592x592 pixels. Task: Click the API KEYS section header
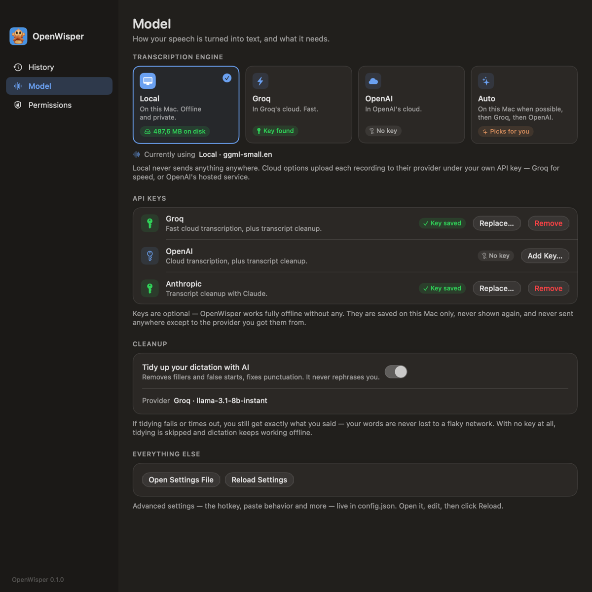coord(149,198)
